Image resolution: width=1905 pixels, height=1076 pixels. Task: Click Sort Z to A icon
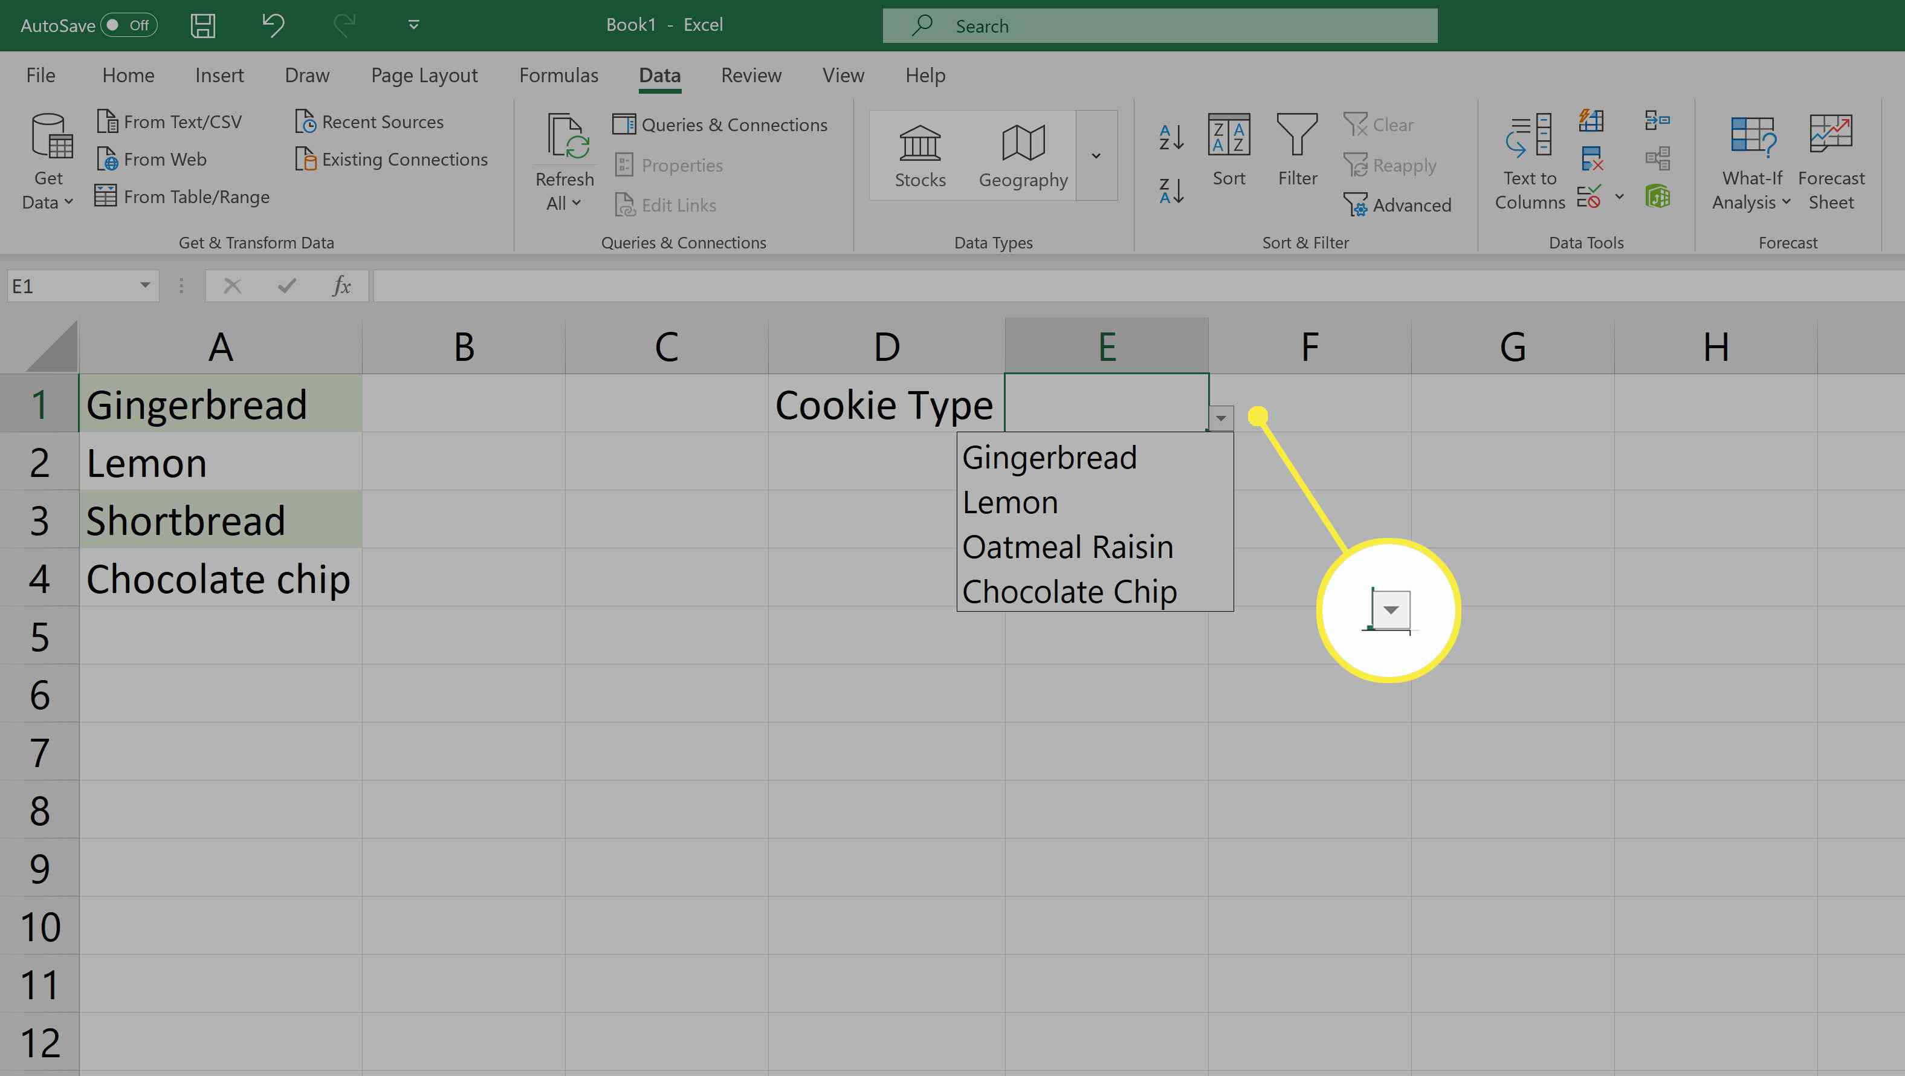[x=1171, y=191]
